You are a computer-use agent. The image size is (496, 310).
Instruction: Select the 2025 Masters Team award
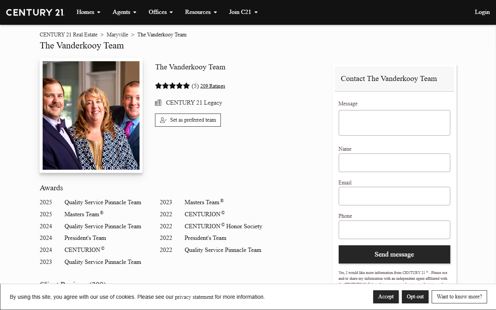pyautogui.click(x=84, y=214)
